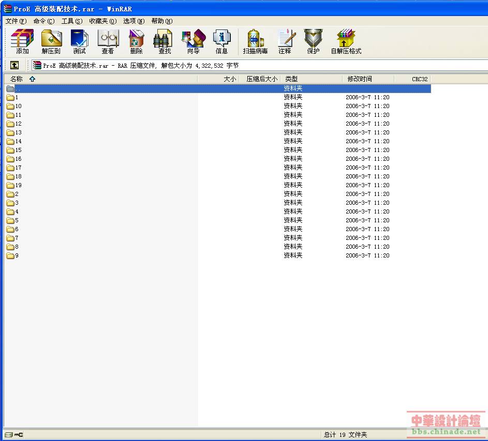The image size is (488, 441).
Task: Open the 查看 (View) toolbar icon
Action: click(108, 41)
